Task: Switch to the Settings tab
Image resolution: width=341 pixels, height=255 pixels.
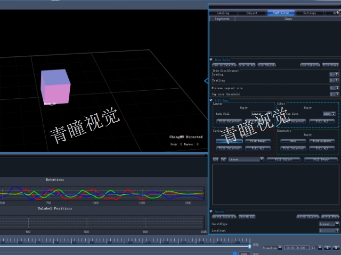Action: point(309,13)
